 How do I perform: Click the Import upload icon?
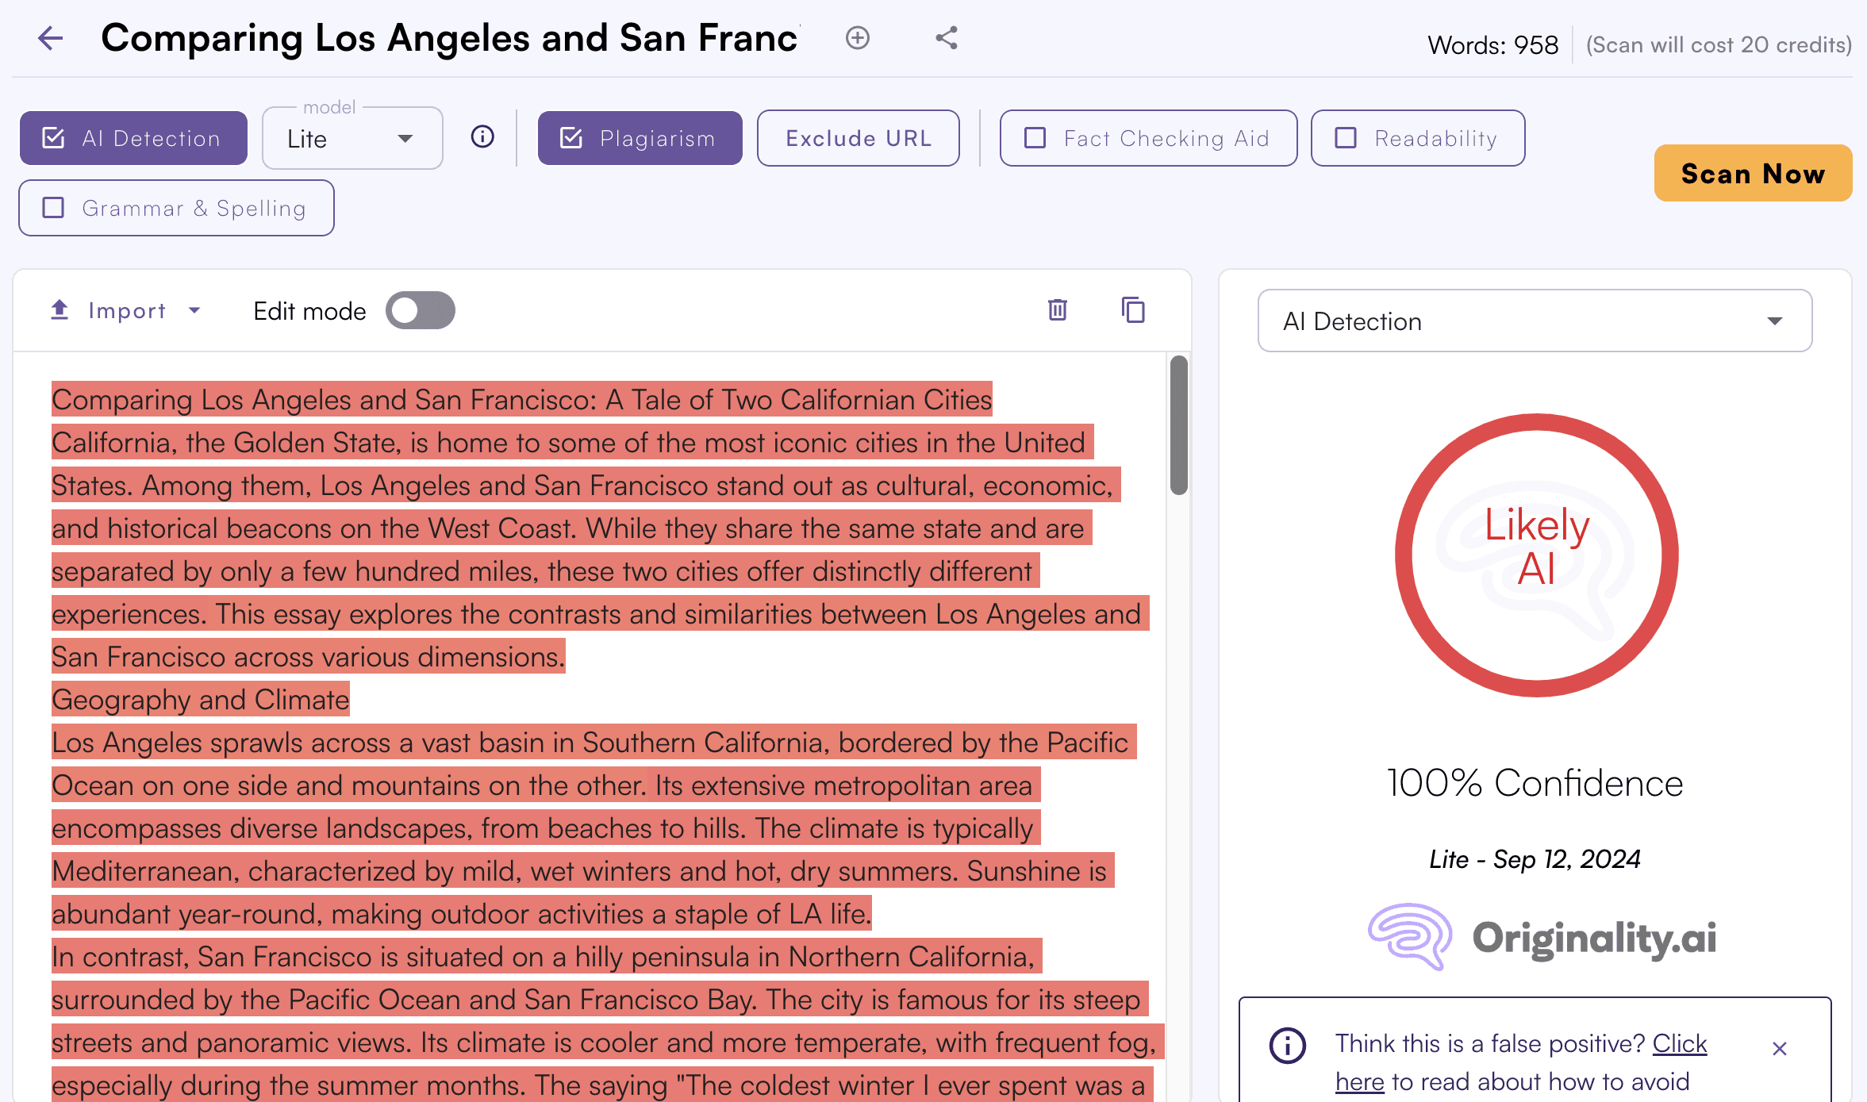tap(60, 310)
